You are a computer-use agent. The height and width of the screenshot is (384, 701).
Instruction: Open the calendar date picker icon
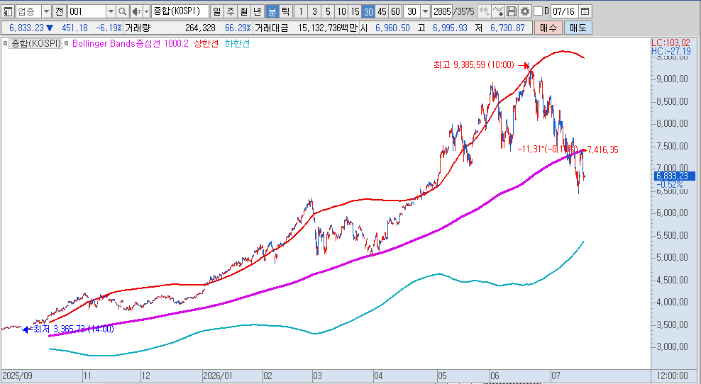[x=585, y=11]
